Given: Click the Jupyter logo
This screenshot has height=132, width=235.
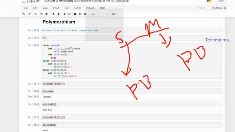Looking at the screenshot, I should coord(31,1).
